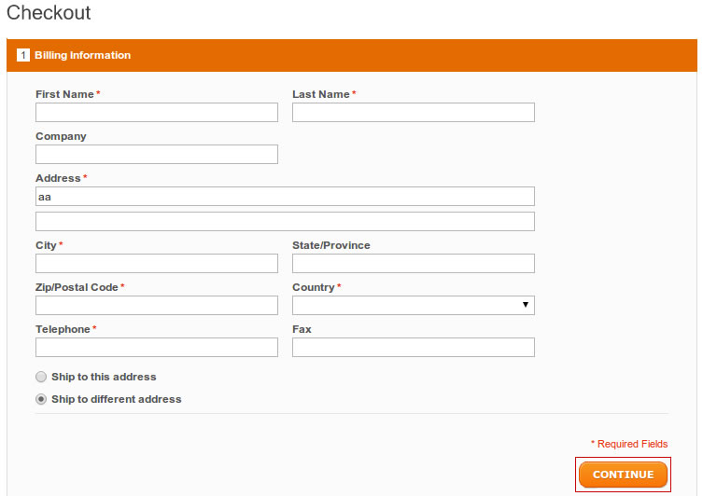Click the orange Continue button
The width and height of the screenshot is (703, 496).
point(624,475)
